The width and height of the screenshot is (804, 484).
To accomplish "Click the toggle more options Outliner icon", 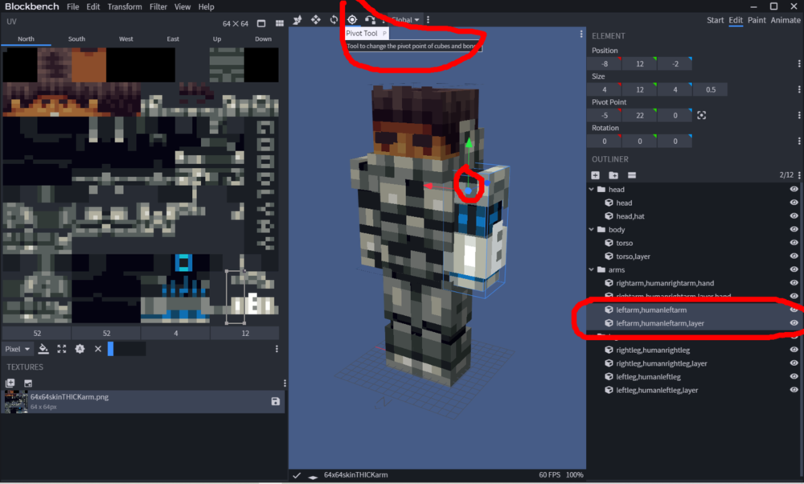I will point(632,175).
